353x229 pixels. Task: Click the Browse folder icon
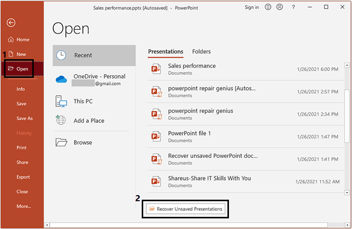[x=61, y=143]
